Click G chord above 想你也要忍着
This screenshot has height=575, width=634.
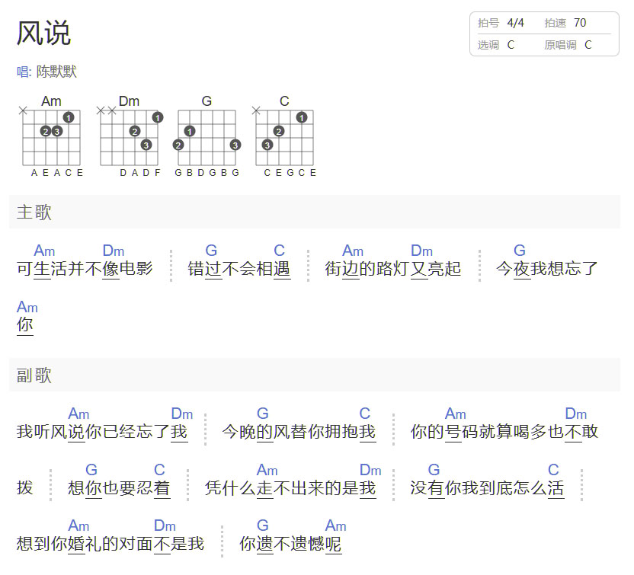pos(91,470)
